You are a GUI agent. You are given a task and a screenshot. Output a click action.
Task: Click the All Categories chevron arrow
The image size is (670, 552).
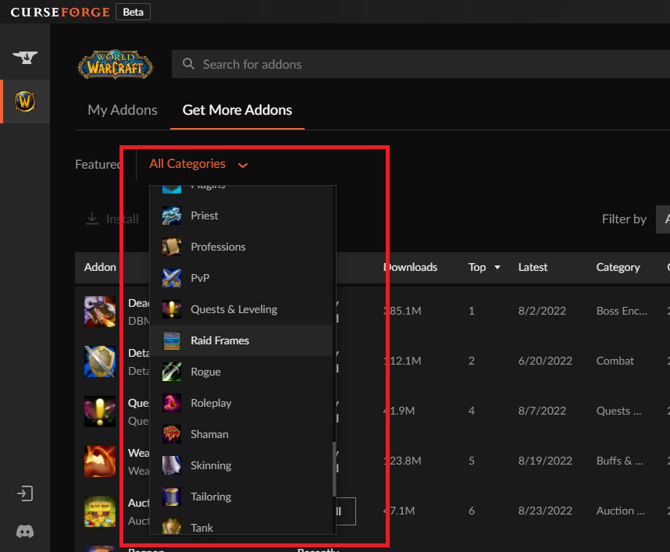tap(243, 165)
